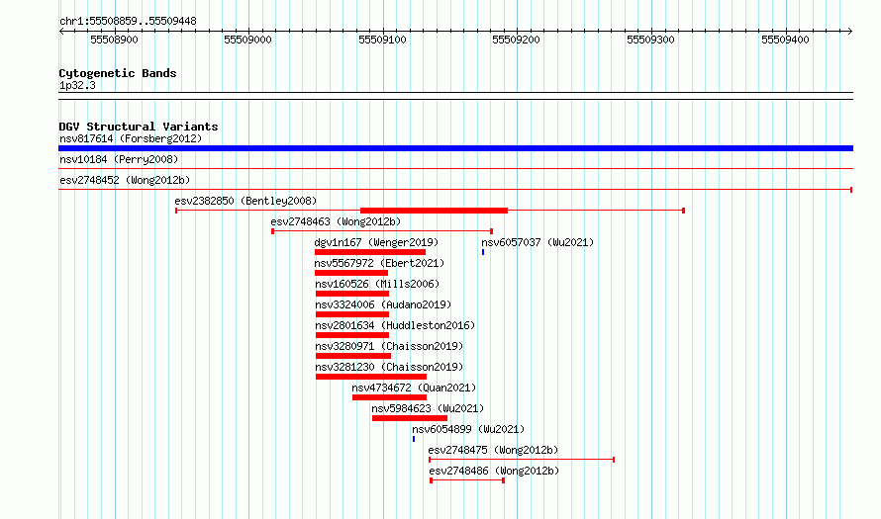Click the red dgv1n167 variant bar
881x519 pixels.
[370, 252]
